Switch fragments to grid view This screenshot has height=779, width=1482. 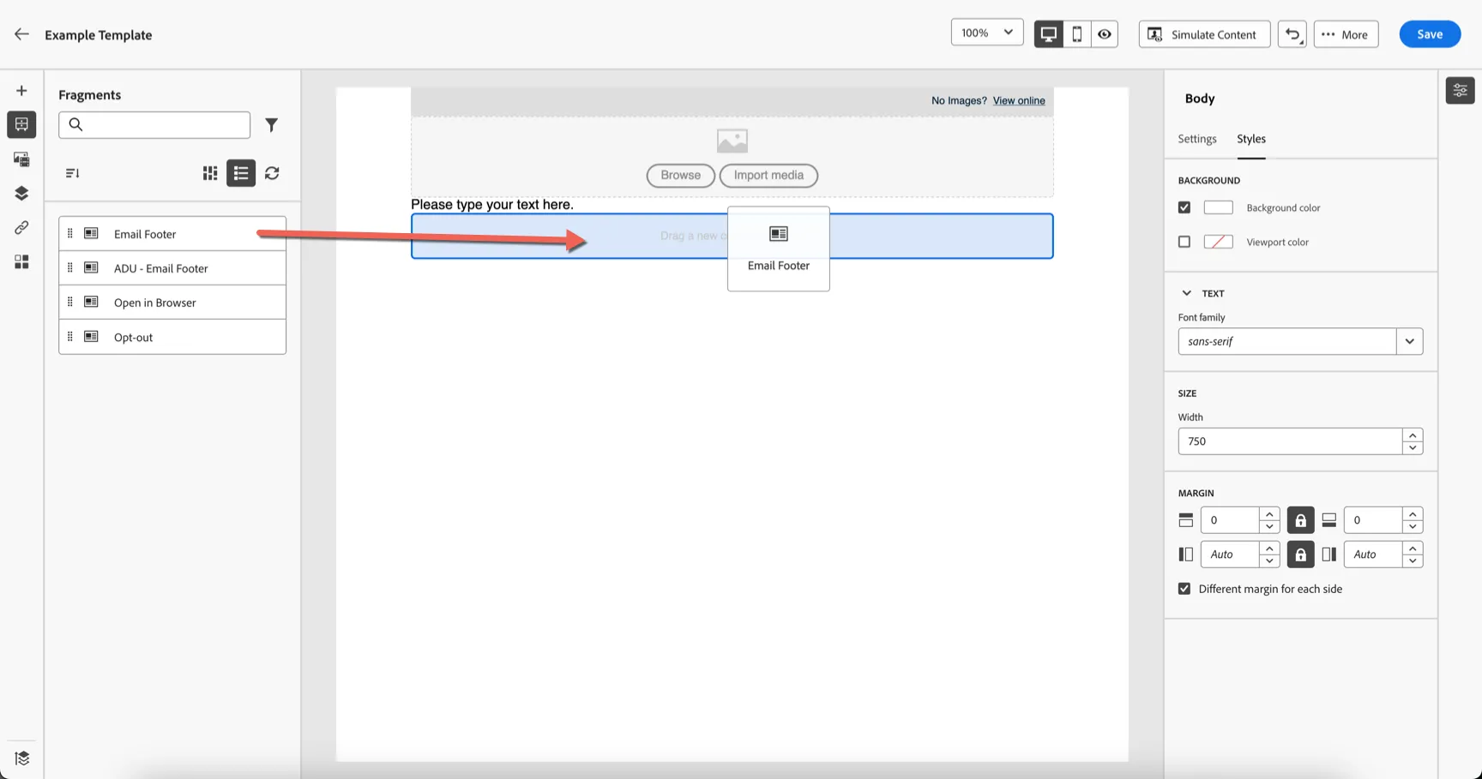210,173
